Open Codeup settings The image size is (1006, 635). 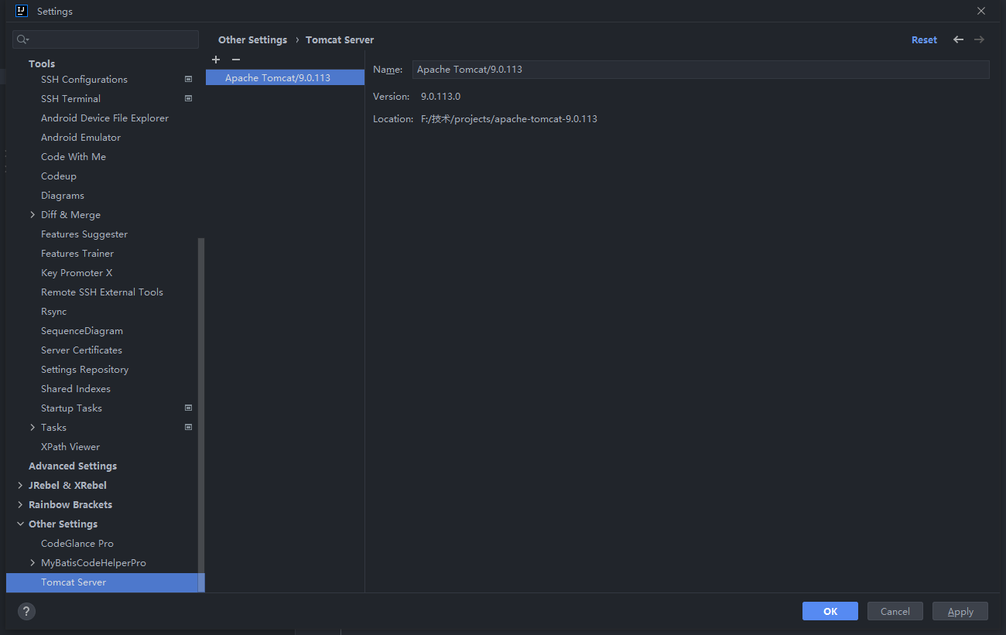pyautogui.click(x=59, y=176)
